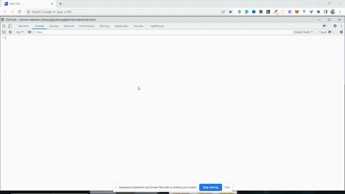Open the Grammarly extension icon

pyautogui.click(x=246, y=12)
